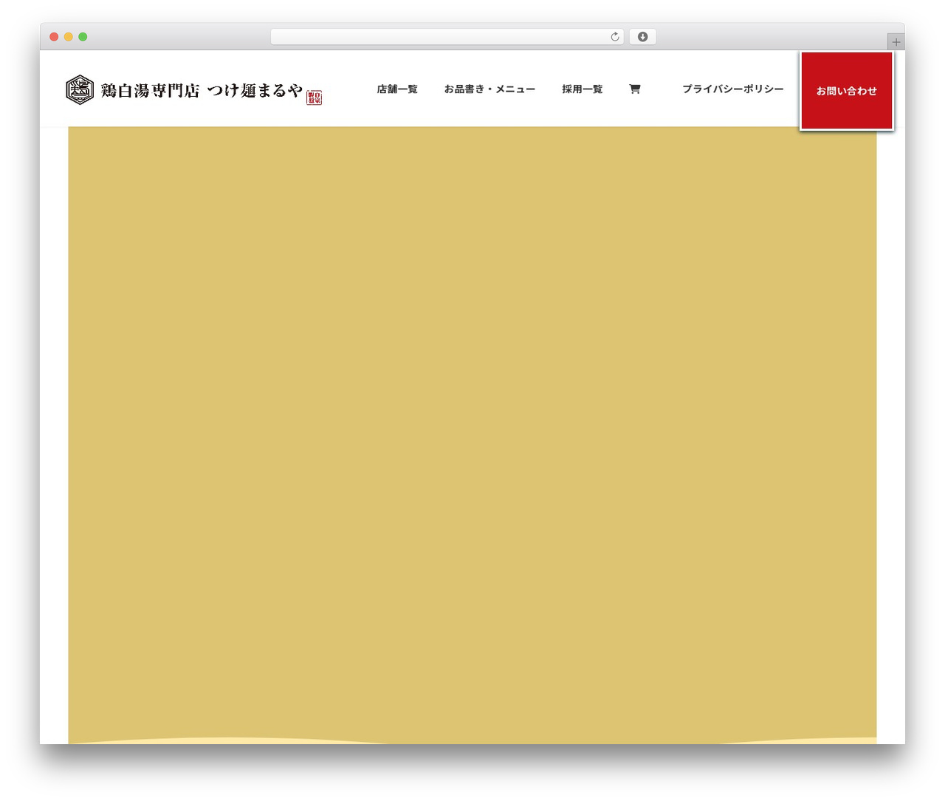945x801 pixels.
Task: Open the shopping cart icon
Action: [x=634, y=89]
